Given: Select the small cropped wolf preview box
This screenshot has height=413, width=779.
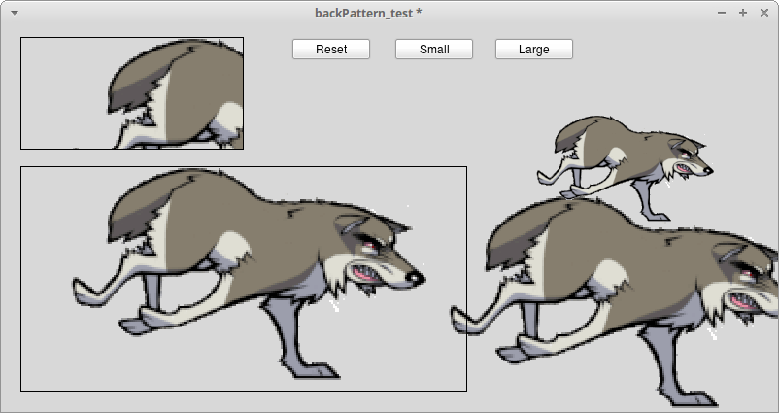Looking at the screenshot, I should (x=131, y=93).
